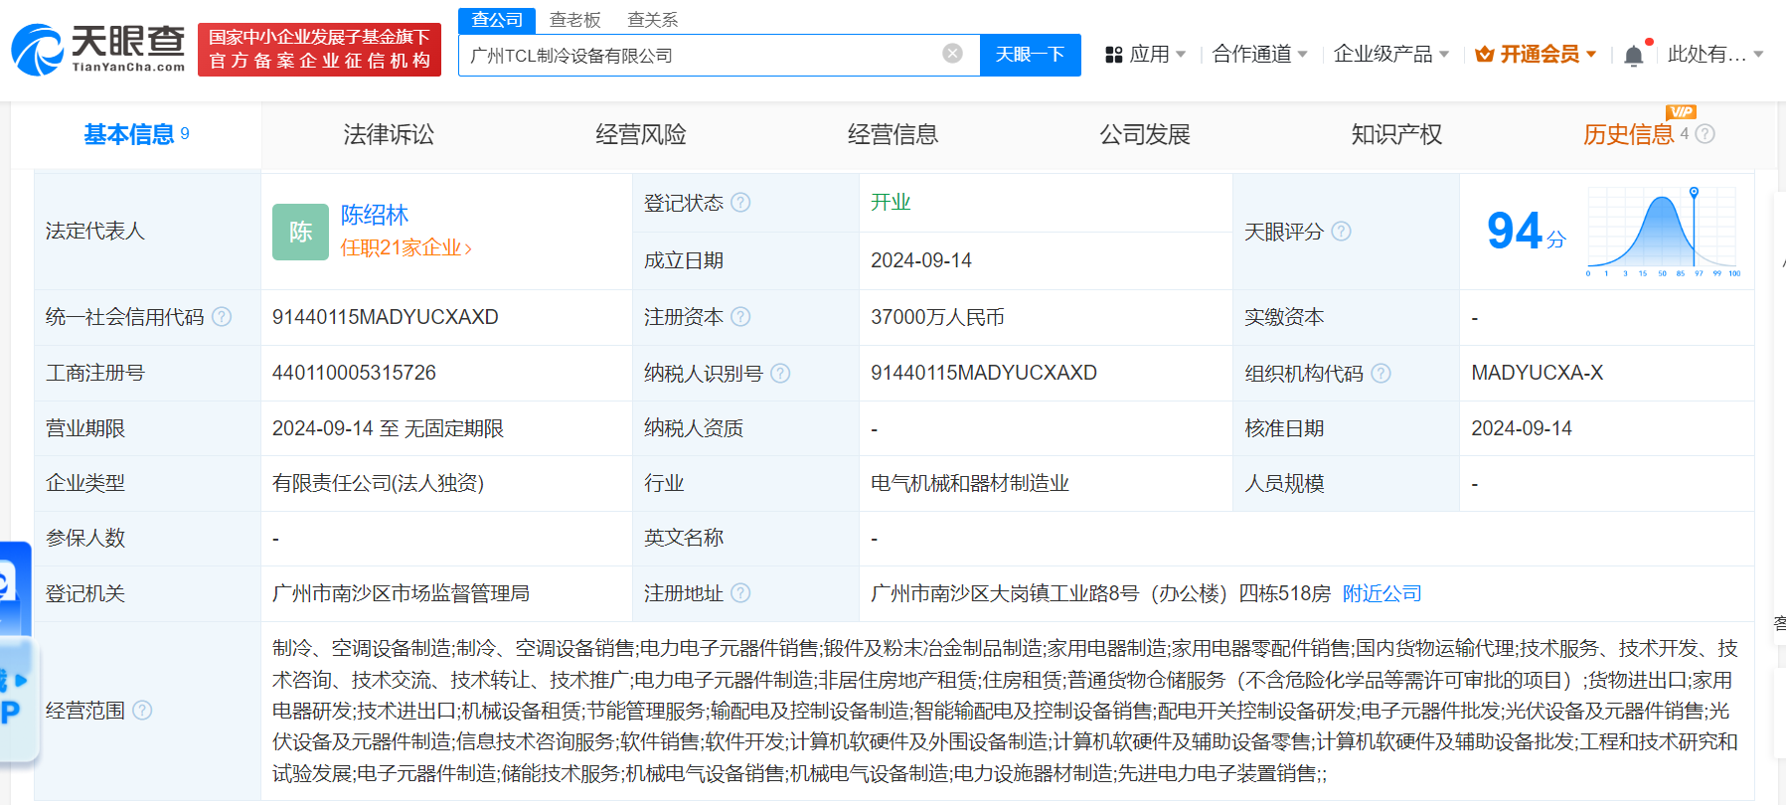1786x805 pixels.
Task: Open 任职21家企业 link
Action: tap(406, 247)
